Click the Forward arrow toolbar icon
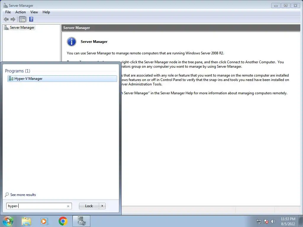Image resolution: width=303 pixels, height=227 pixels. pyautogui.click(x=13, y=19)
